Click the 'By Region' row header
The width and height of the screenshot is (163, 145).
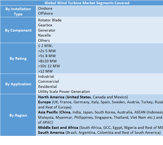(18, 115)
